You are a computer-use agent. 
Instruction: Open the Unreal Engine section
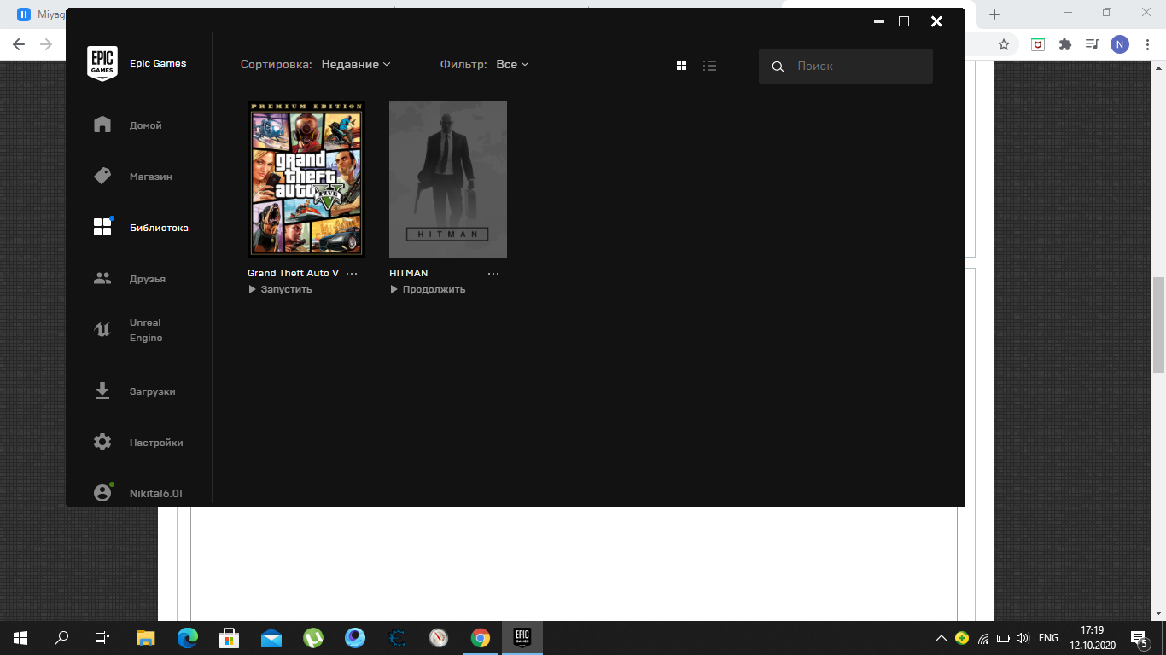click(x=146, y=330)
